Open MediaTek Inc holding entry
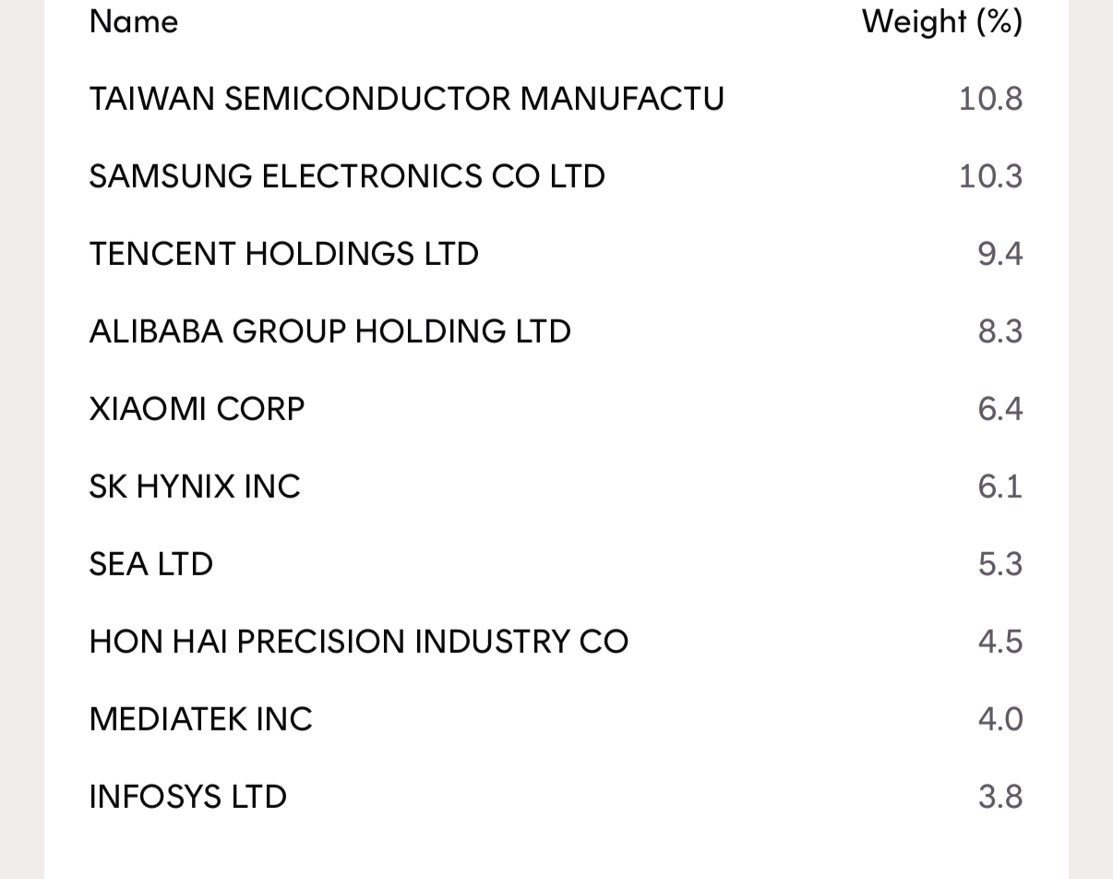 [200, 719]
